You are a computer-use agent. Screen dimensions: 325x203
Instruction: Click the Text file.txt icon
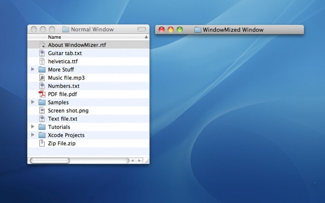coord(42,119)
